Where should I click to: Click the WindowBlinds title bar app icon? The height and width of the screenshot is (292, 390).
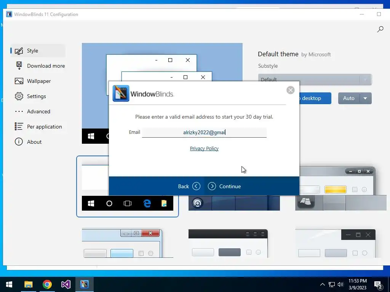point(9,14)
